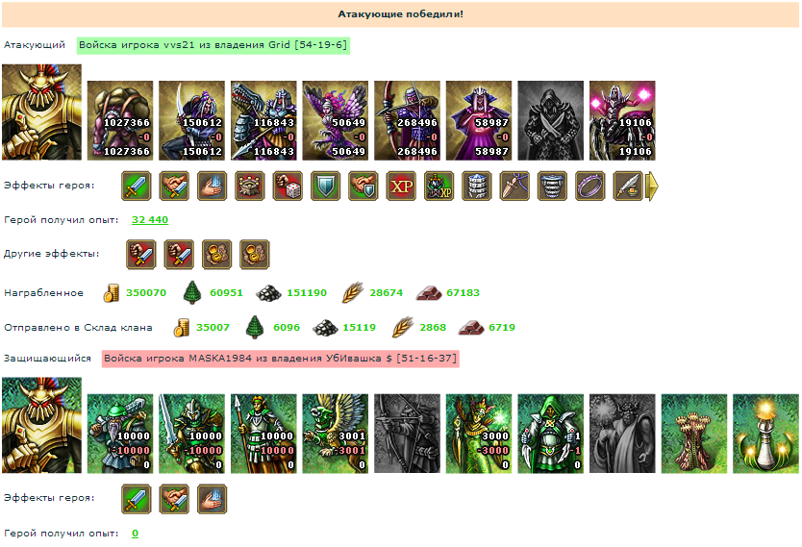Click the defender player label MASKA1984
802x547 pixels.
280,359
